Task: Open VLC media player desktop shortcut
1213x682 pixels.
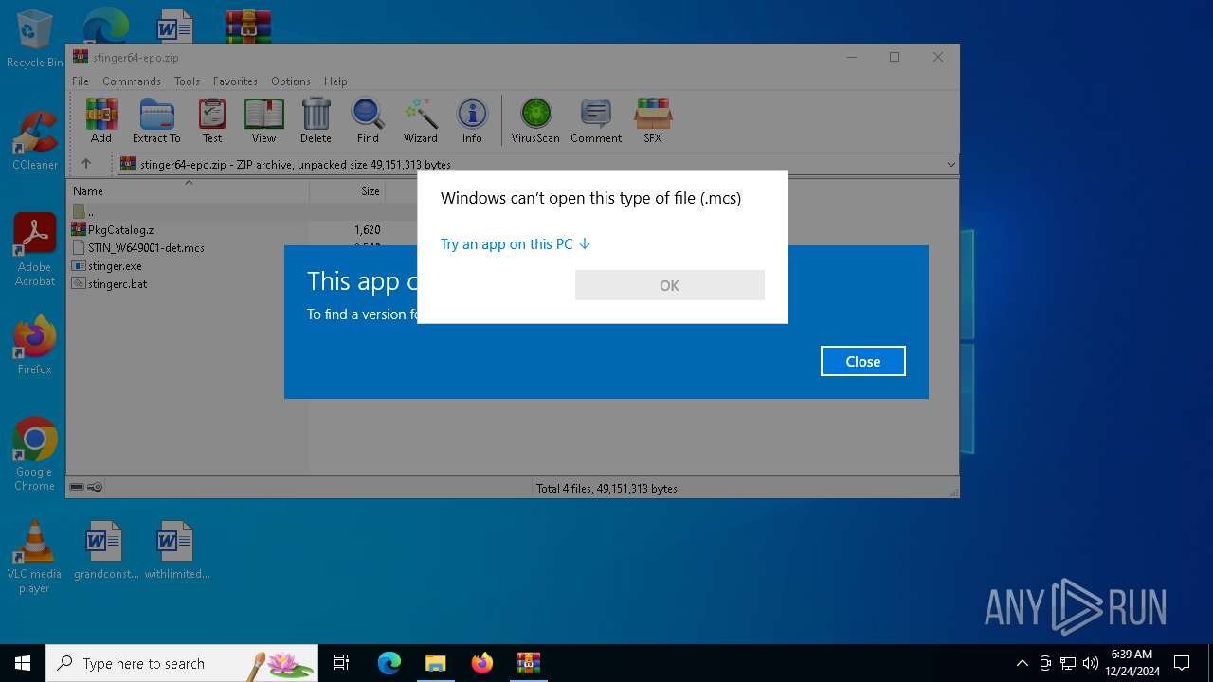Action: coord(34,557)
